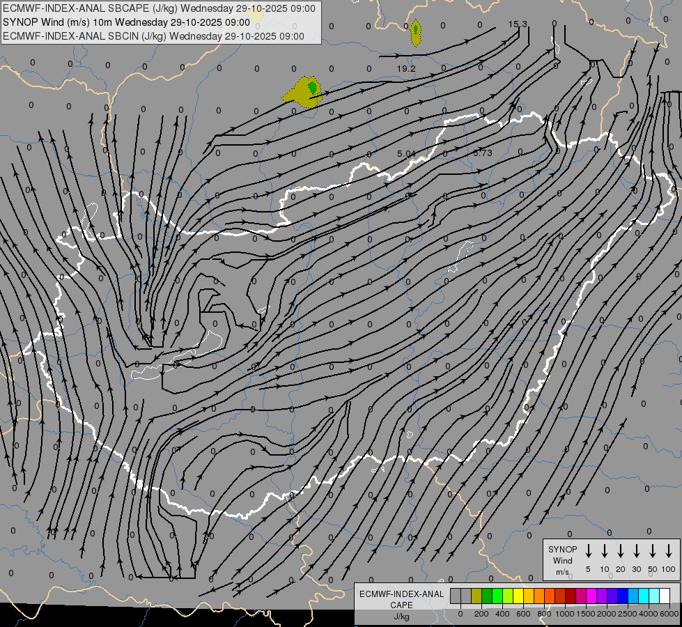Click the 1500 tick label on CAPE scale

click(x=586, y=614)
